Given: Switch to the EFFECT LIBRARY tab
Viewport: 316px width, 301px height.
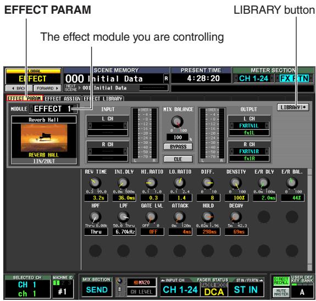Looking at the screenshot, I should [103, 98].
